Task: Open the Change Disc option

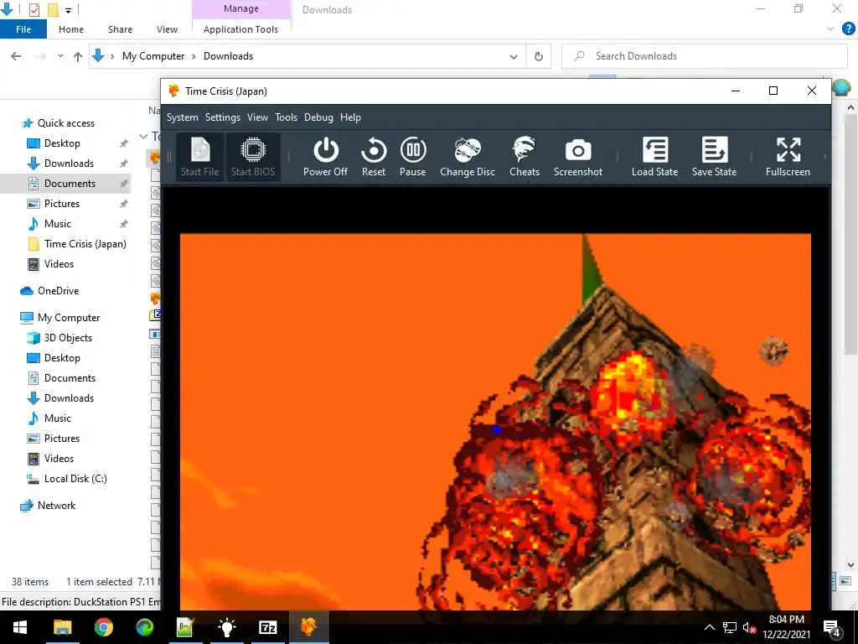Action: coord(468,157)
